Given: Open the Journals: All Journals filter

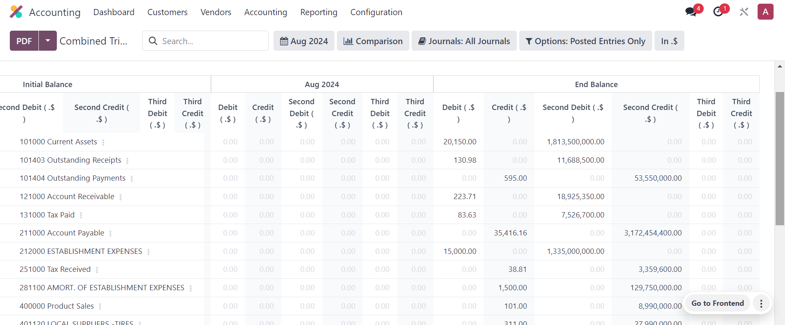Looking at the screenshot, I should [464, 41].
